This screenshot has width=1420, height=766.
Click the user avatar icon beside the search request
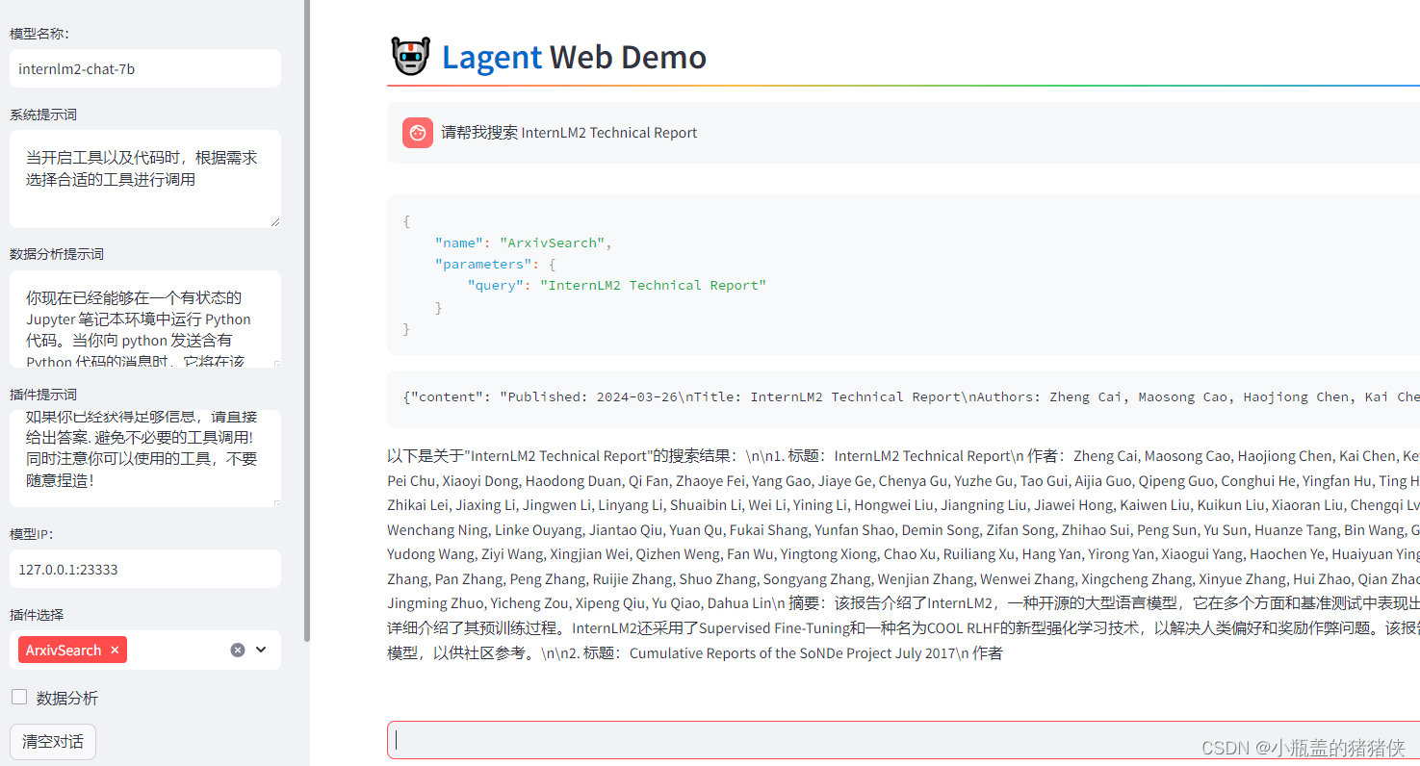pyautogui.click(x=418, y=133)
